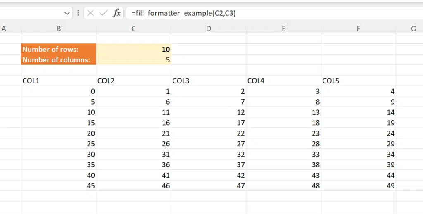423x214 pixels.
Task: Select the cell with value 28
Action: pos(283,144)
